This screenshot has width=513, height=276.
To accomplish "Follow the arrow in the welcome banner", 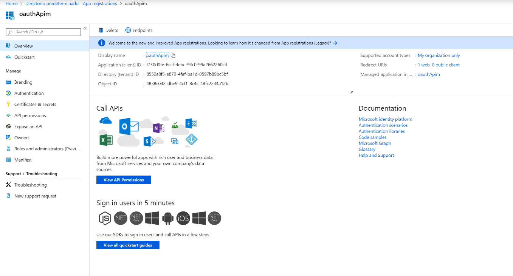I will (x=335, y=43).
